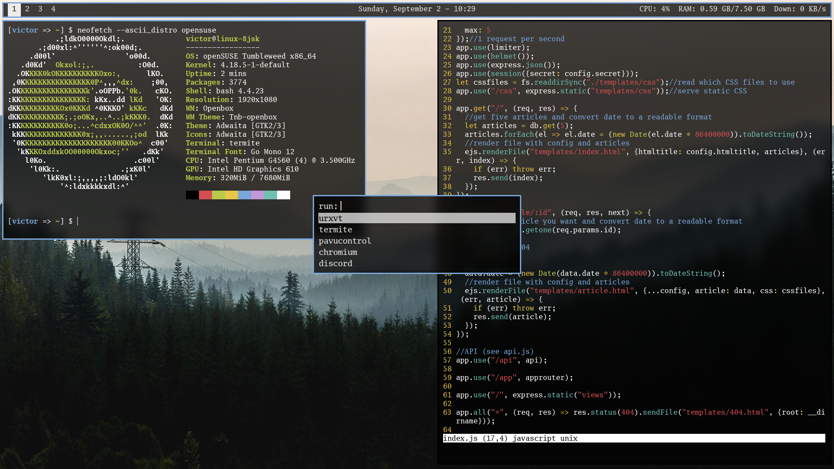Viewport: 834px width, 469px height.
Task: Click the blue neofetch color block
Action: click(x=245, y=195)
